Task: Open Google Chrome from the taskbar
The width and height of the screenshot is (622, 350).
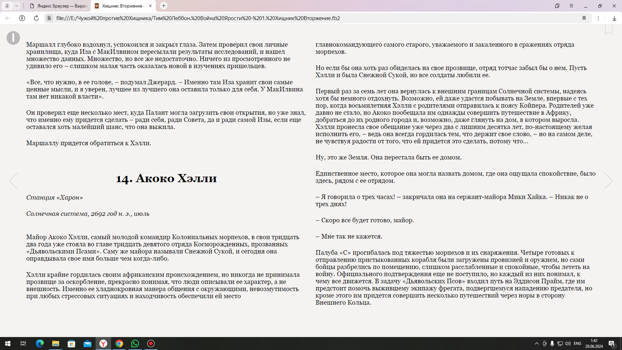Action: (119, 343)
